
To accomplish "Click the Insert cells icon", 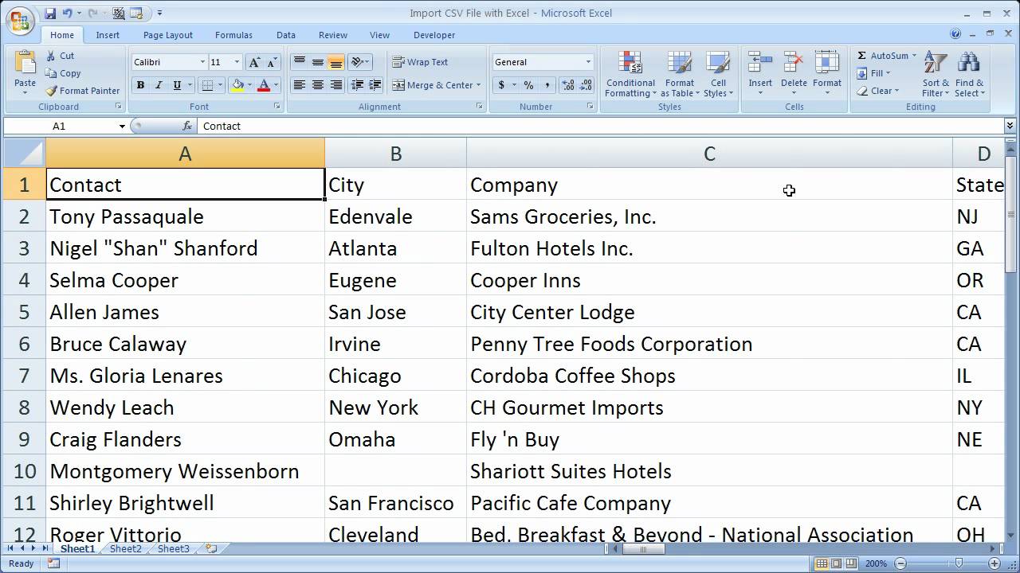I will click(x=760, y=64).
